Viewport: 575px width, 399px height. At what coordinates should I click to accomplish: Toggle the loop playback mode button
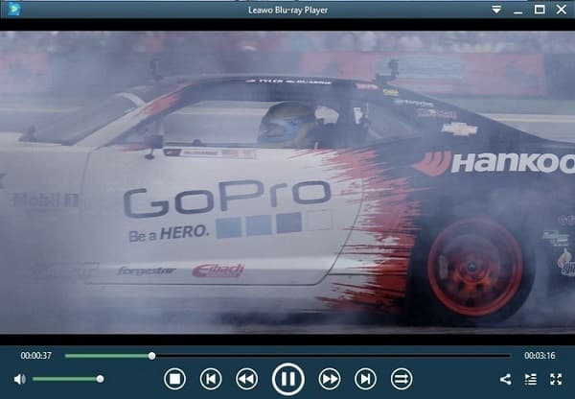[x=402, y=379]
